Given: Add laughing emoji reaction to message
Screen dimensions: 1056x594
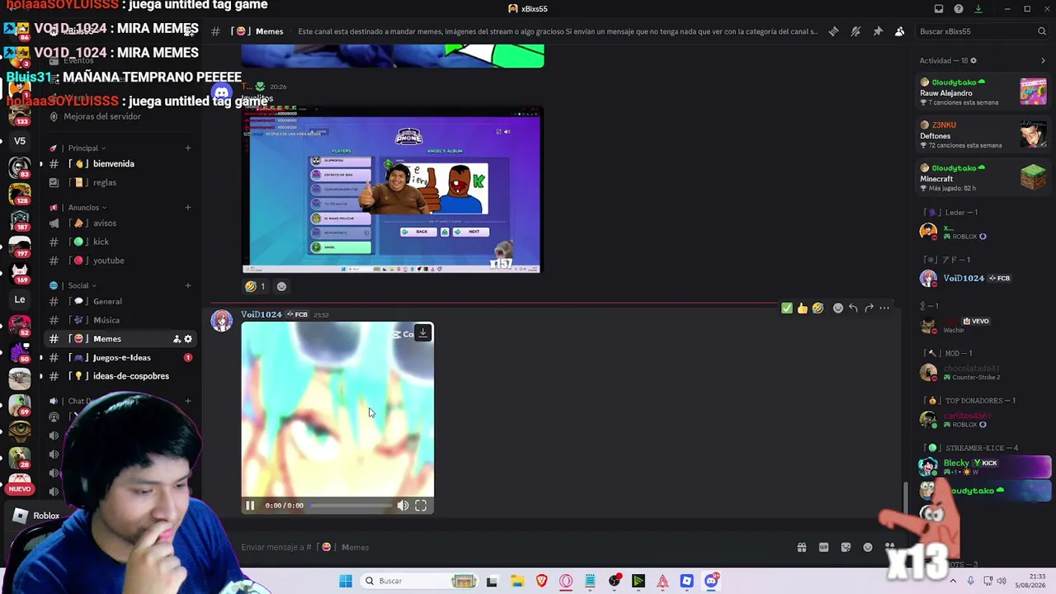Looking at the screenshot, I should pyautogui.click(x=818, y=308).
